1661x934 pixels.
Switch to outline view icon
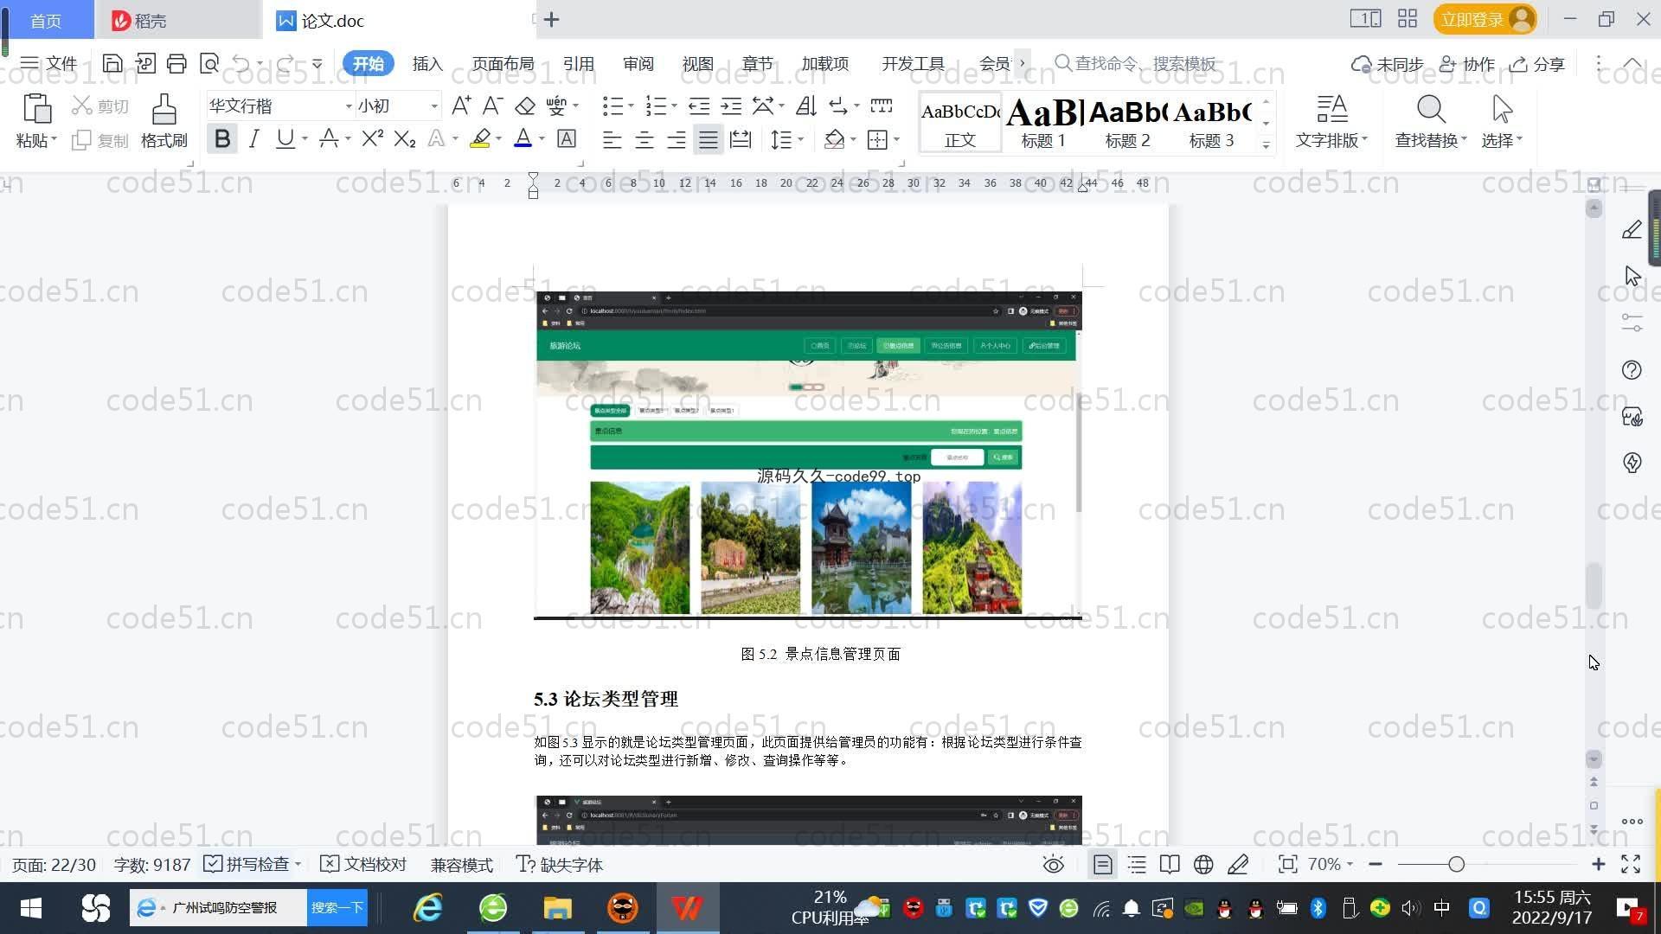tap(1137, 864)
